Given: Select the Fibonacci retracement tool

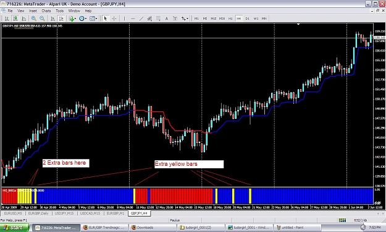Looking at the screenshot, I should pos(158,19).
